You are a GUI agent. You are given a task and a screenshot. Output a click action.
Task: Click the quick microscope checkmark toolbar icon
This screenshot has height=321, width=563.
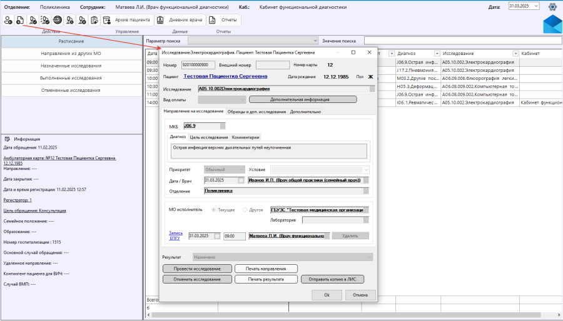(45, 20)
